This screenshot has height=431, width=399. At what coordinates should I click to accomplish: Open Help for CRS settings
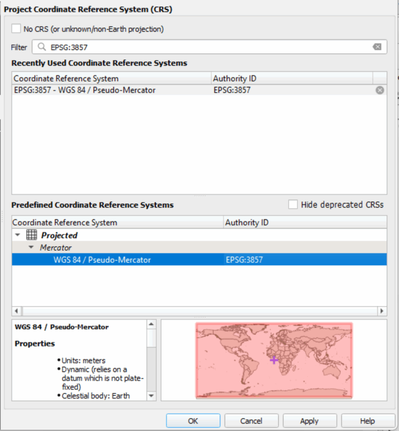click(x=367, y=421)
